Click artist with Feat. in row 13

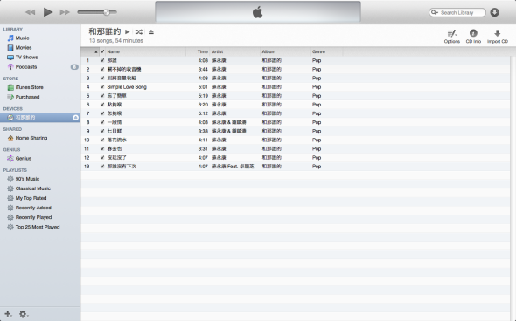pos(233,167)
